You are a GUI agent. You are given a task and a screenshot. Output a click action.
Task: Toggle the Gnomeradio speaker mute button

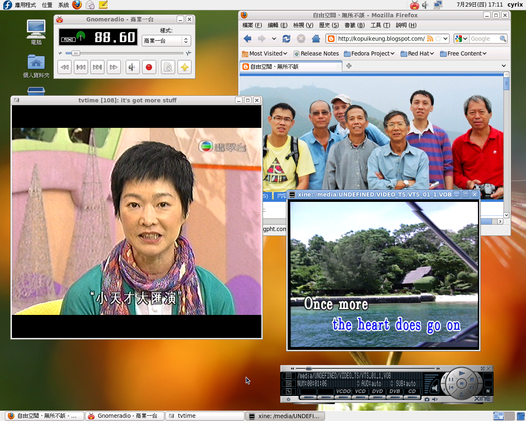tap(132, 67)
